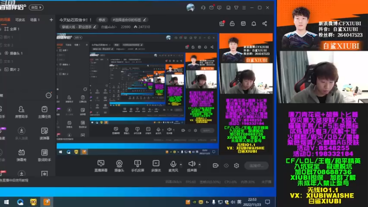Expand the microphone options arrow
Image resolution: width=368 pixels, height=207 pixels.
click(181, 164)
